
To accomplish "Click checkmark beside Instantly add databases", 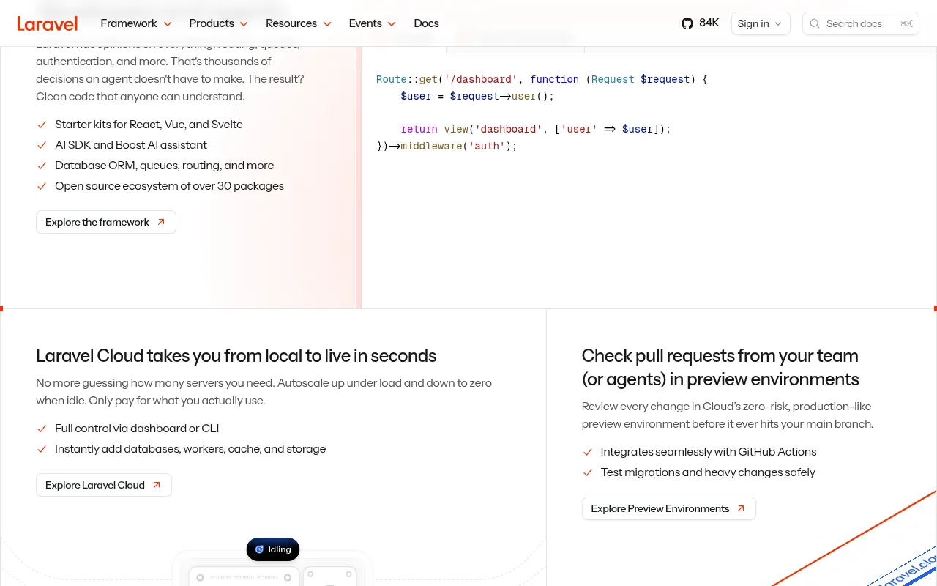I will tap(42, 449).
